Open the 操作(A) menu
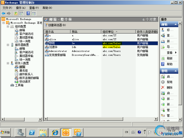 21,8
